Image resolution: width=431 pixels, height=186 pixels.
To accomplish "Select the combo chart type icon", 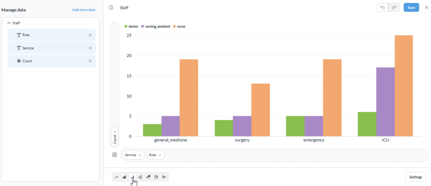I will [x=141, y=177].
